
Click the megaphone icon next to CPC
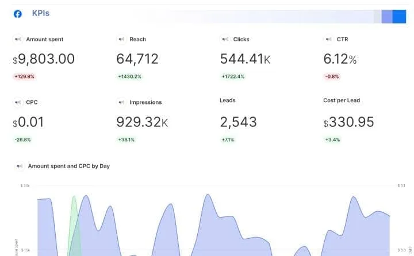[18, 102]
